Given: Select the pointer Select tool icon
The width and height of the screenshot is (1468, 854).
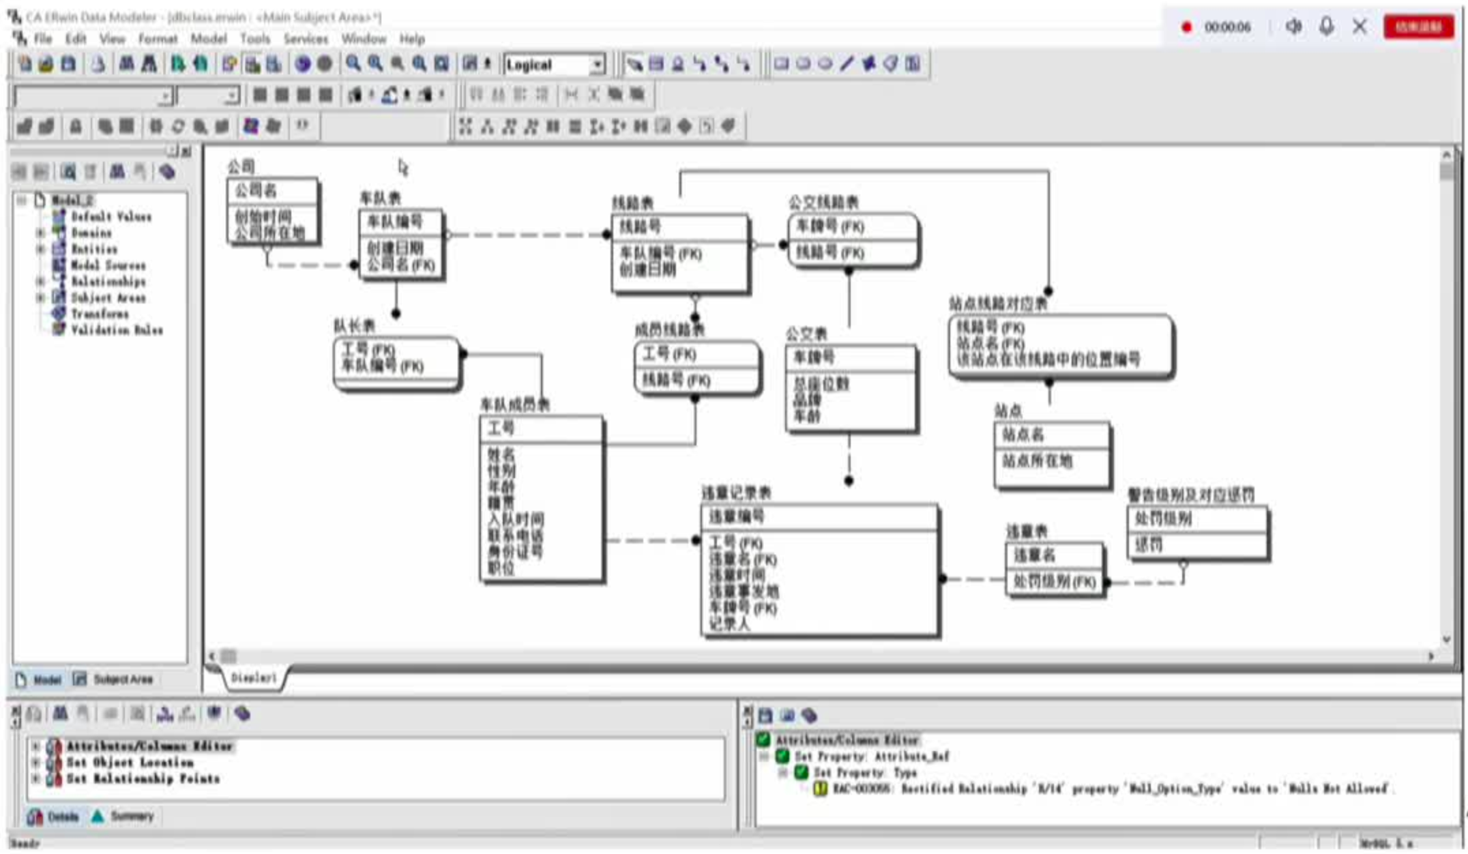Looking at the screenshot, I should point(634,65).
